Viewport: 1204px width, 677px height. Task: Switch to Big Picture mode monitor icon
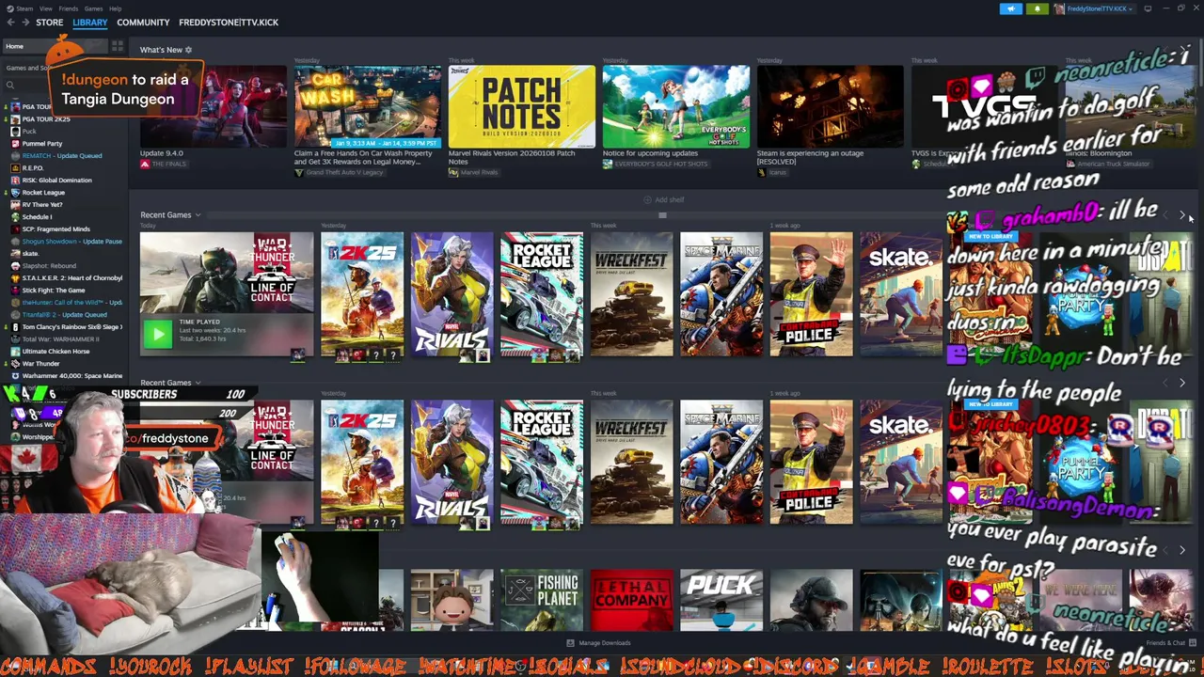[x=1148, y=8]
